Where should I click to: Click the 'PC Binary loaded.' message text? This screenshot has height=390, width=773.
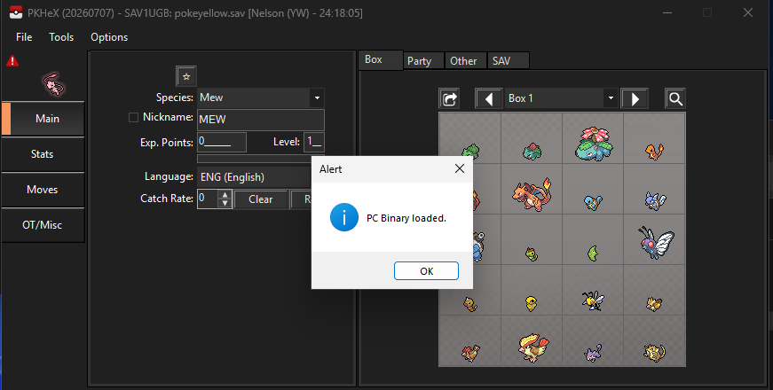point(406,218)
